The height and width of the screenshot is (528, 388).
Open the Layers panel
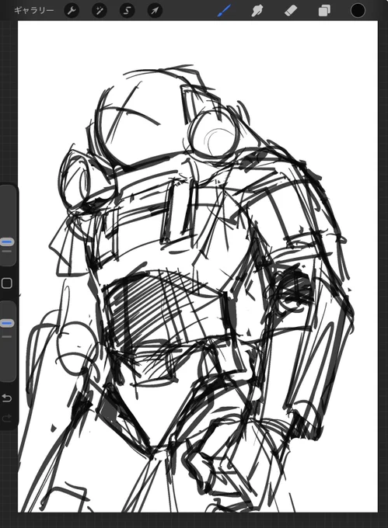click(324, 10)
